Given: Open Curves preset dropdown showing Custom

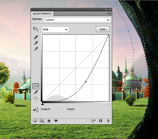Looking at the screenshot, I should 77,20.
